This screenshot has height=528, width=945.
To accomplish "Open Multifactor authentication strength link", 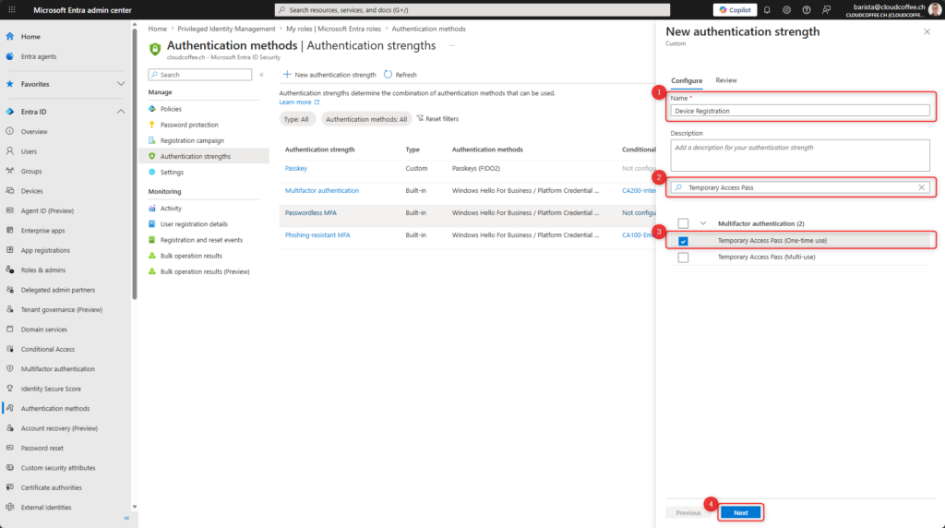I will coord(322,190).
